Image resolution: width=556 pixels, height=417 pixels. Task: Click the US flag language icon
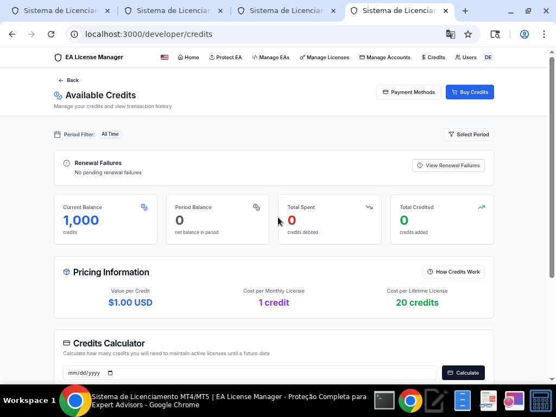coord(165,58)
